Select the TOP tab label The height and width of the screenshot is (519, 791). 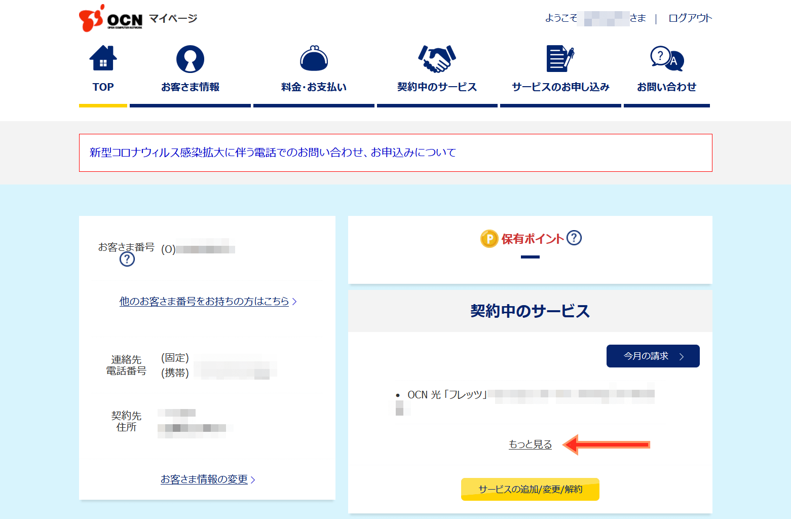tap(103, 87)
